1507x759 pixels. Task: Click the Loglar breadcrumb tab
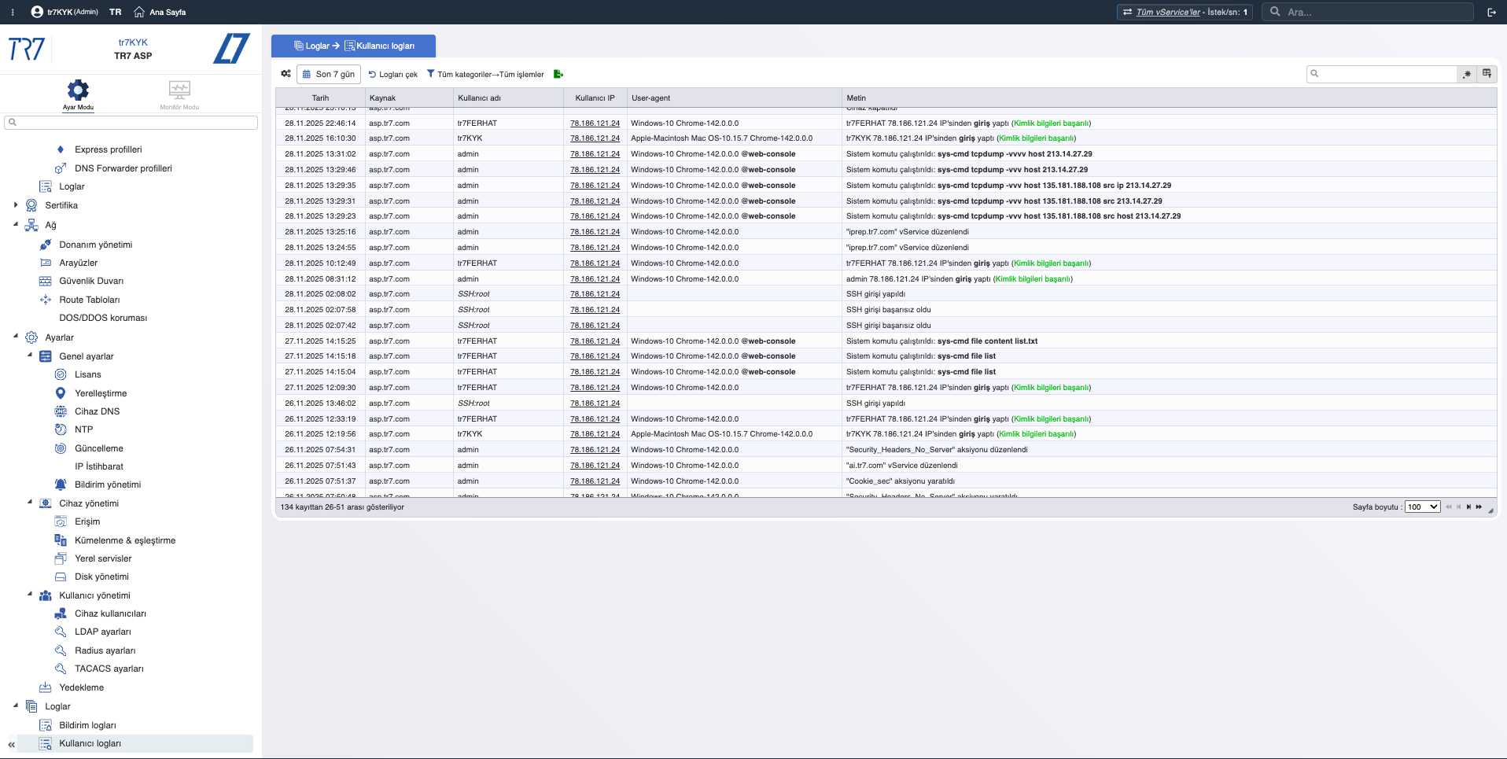[311, 46]
